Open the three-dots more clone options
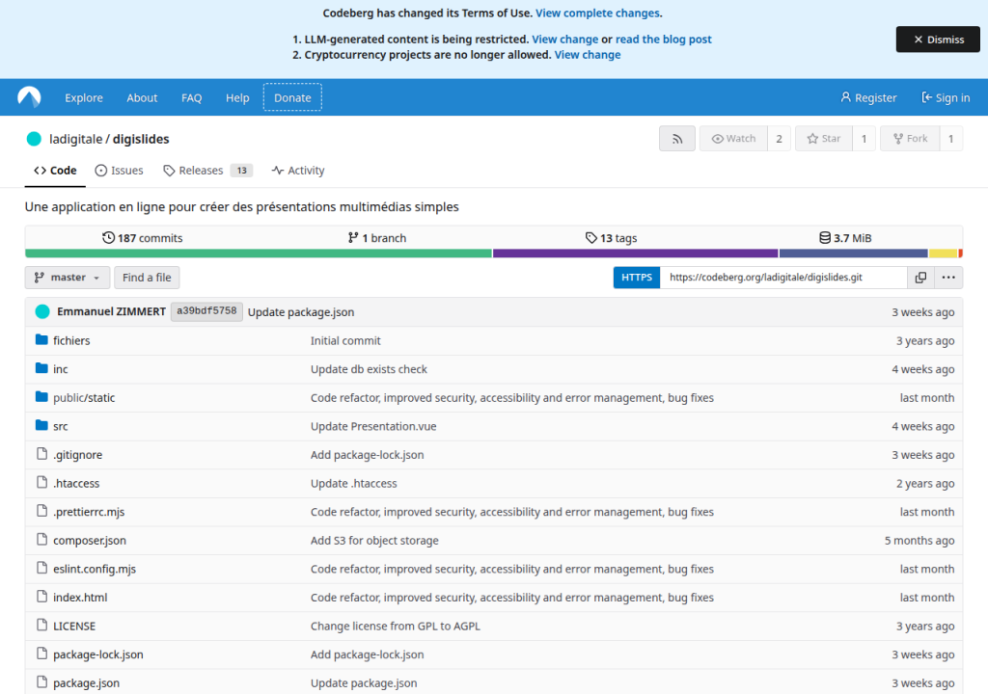This screenshot has height=694, width=988. (948, 277)
